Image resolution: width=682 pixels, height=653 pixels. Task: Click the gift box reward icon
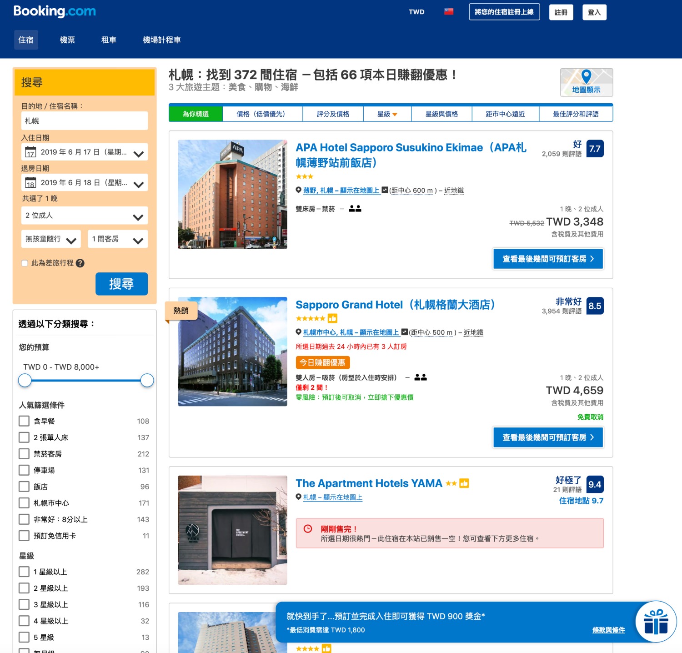[656, 622]
